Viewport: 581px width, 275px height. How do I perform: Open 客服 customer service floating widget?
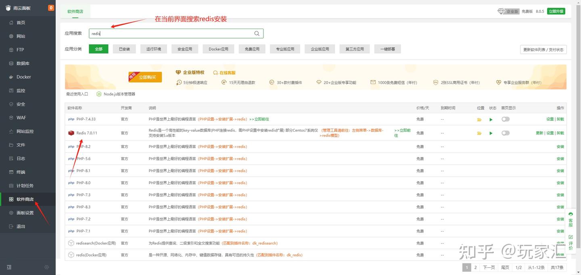tap(571, 219)
